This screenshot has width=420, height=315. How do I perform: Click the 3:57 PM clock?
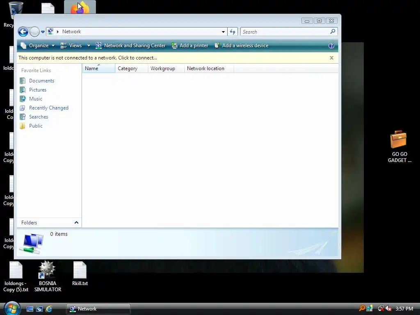tap(404, 309)
